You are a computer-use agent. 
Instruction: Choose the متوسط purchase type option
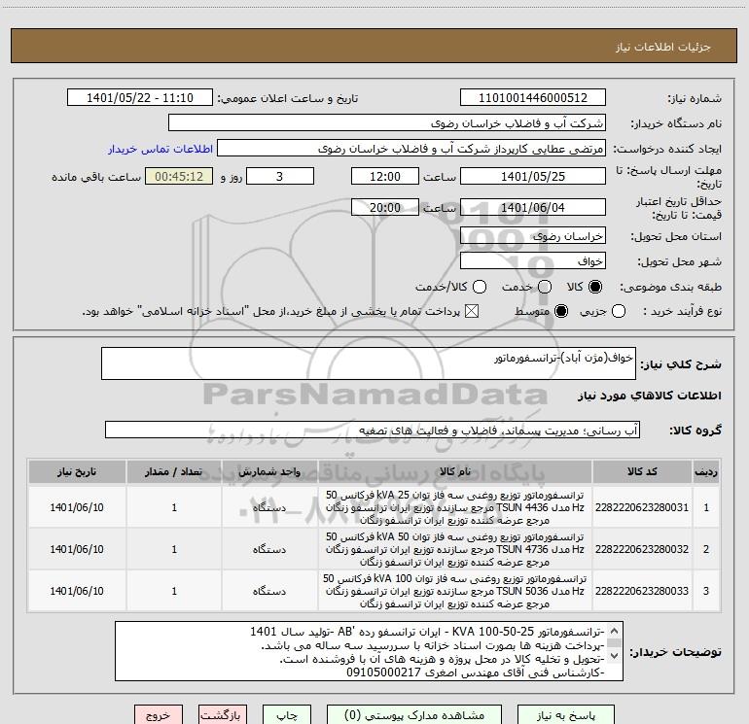point(561,311)
